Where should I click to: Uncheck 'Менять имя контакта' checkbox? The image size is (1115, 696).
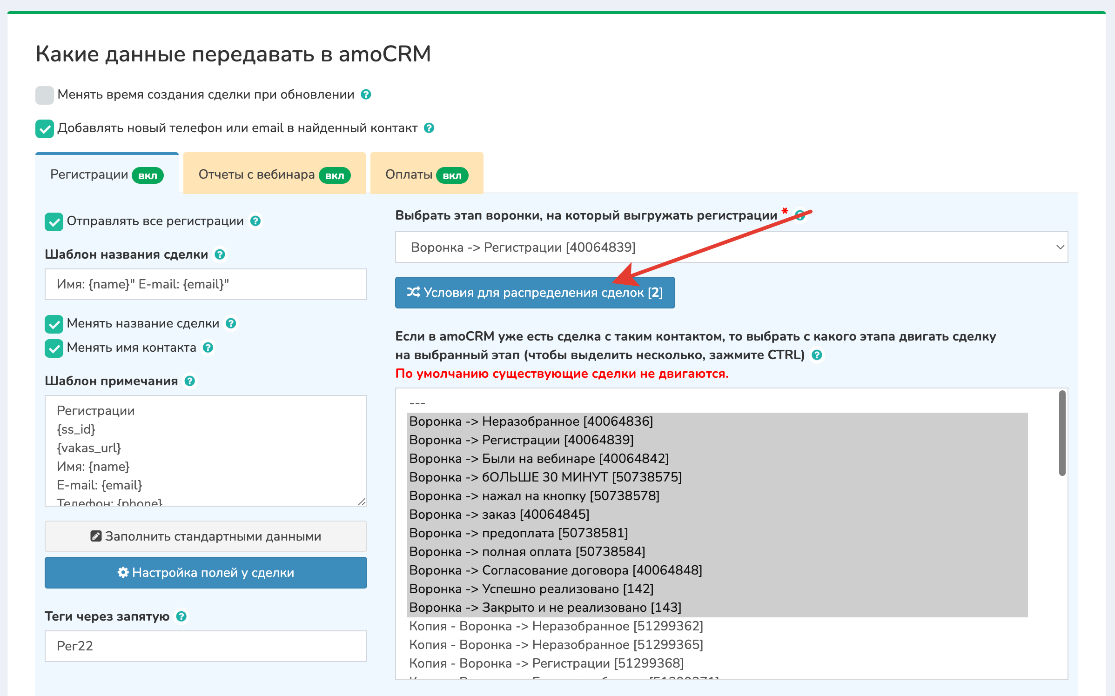pos(54,348)
